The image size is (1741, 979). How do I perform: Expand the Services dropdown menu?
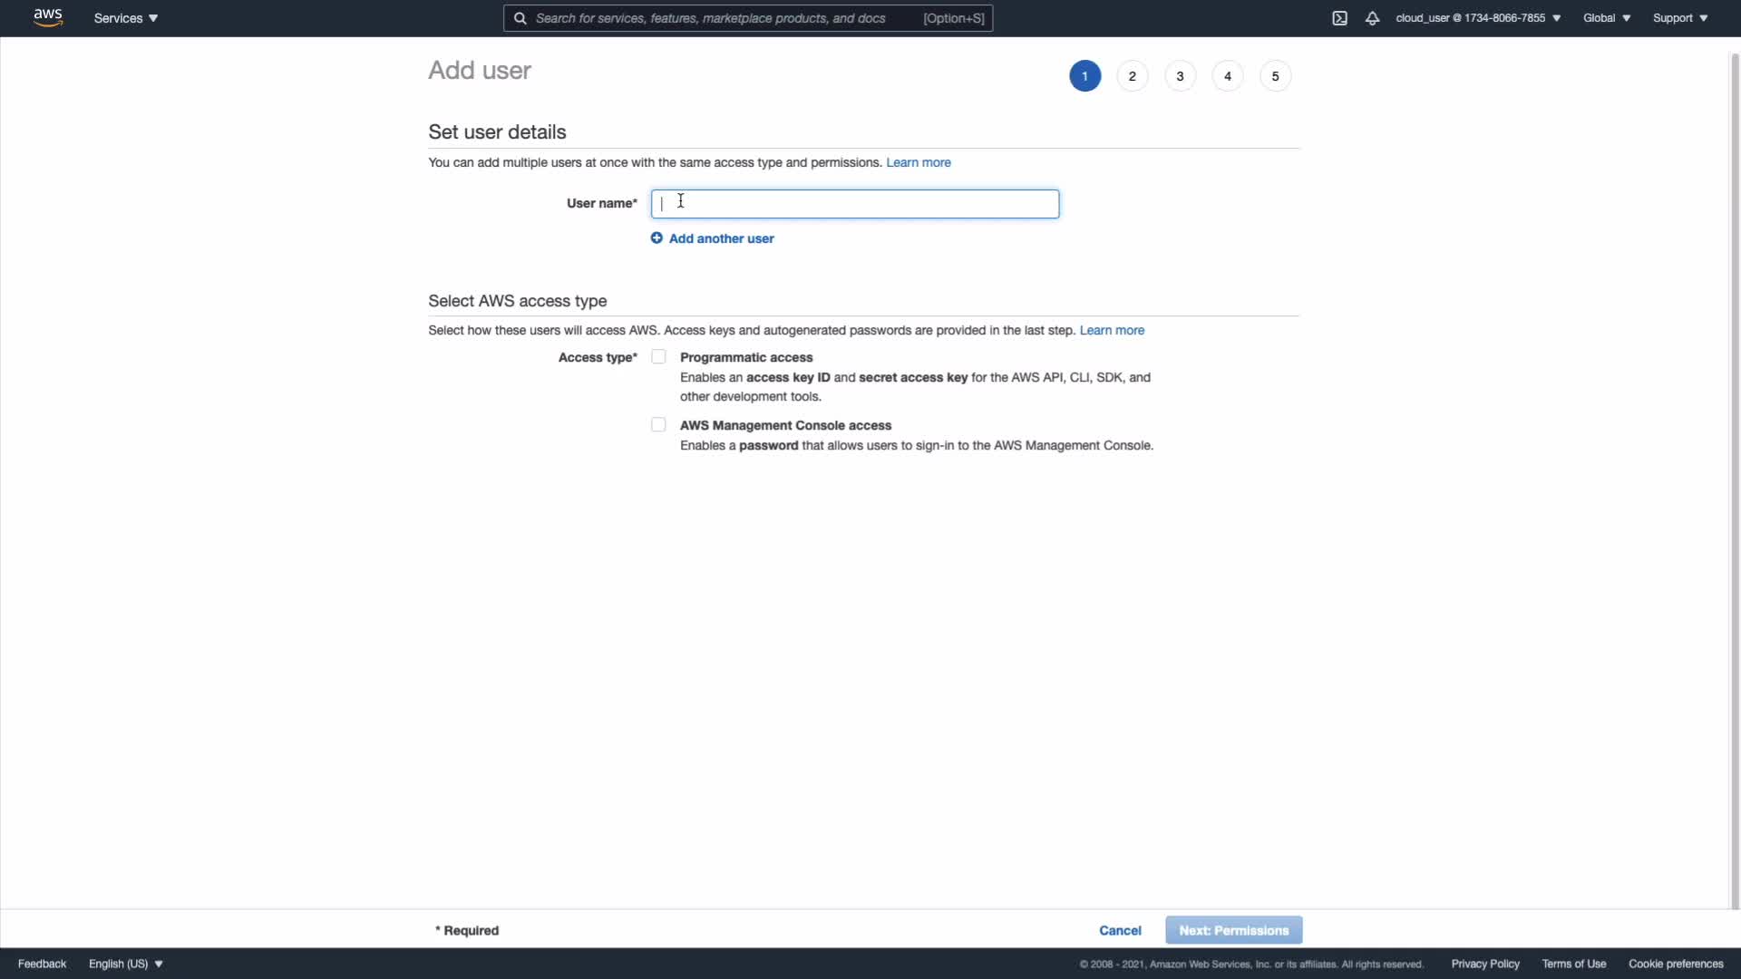coord(125,18)
